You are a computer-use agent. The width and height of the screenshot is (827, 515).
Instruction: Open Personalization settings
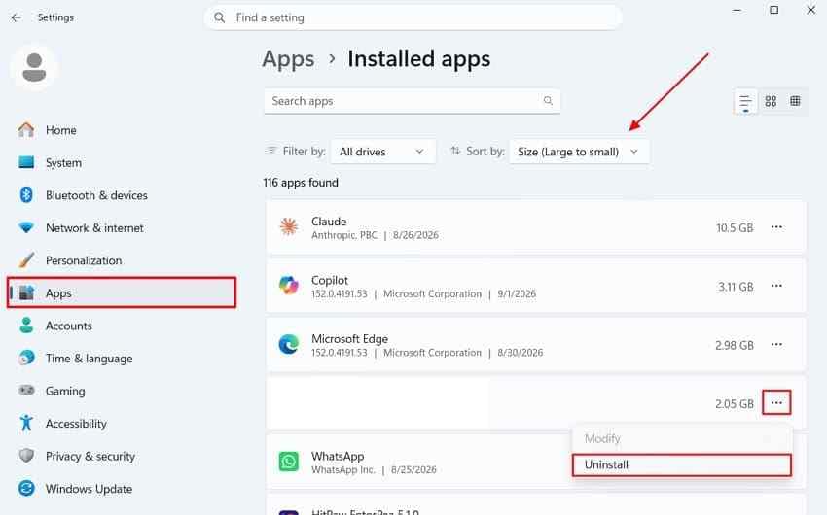pos(122,260)
